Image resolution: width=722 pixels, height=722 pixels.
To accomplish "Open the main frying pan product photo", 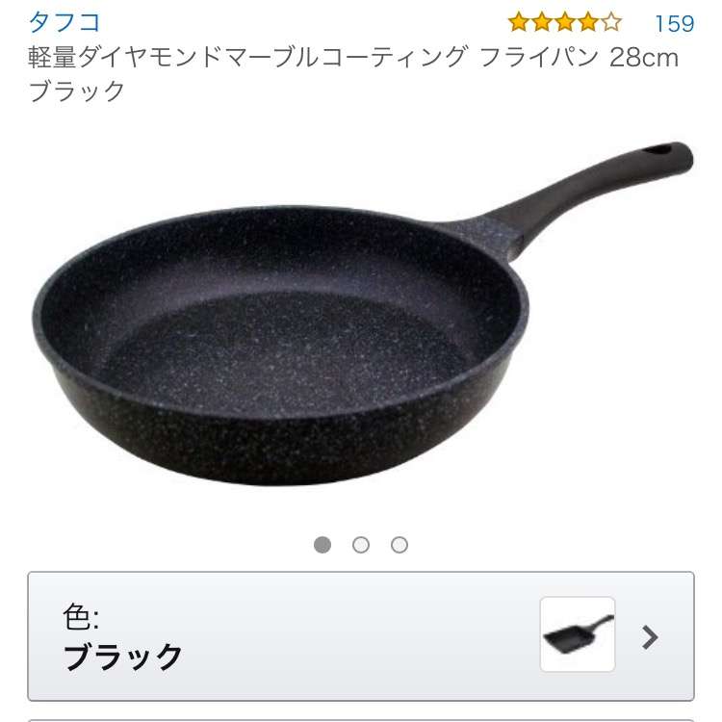I will click(x=362, y=313).
